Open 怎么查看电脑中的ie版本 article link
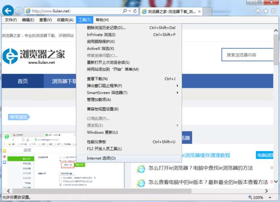Image resolution: width=280 pixels, height=202 pixels. point(208,182)
